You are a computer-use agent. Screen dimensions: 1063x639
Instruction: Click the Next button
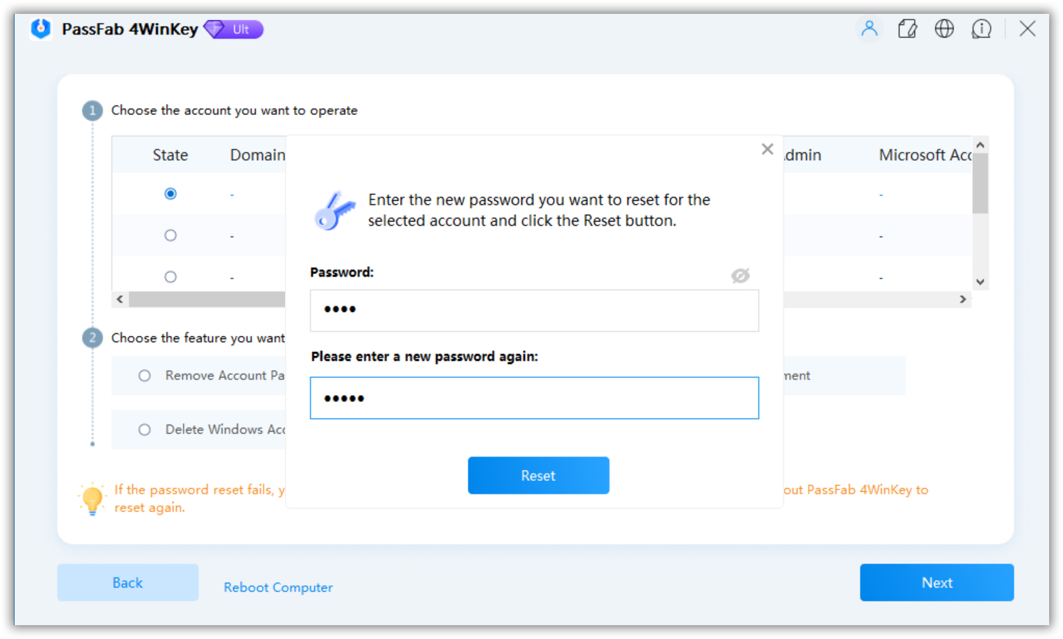pyautogui.click(x=936, y=582)
